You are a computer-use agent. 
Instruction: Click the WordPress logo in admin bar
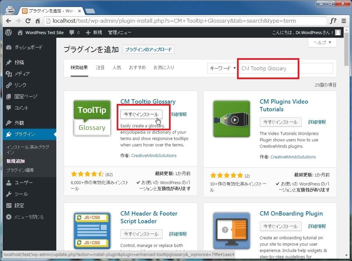tap(8, 32)
